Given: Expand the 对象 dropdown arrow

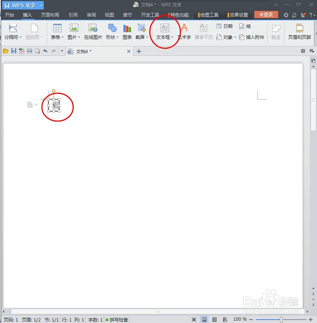Looking at the screenshot, I should click(235, 37).
